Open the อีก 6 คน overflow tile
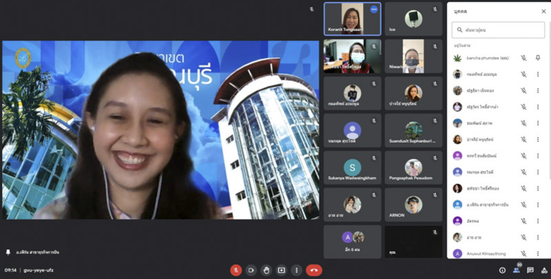The image size is (551, 279). tap(352, 242)
